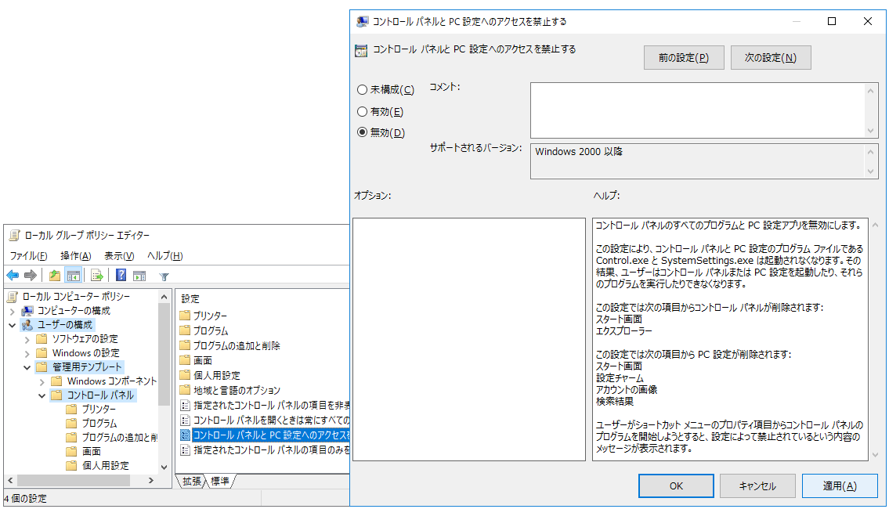This screenshot has width=889, height=509.
Task: Click inside the コメント text box
Action: coord(697,110)
